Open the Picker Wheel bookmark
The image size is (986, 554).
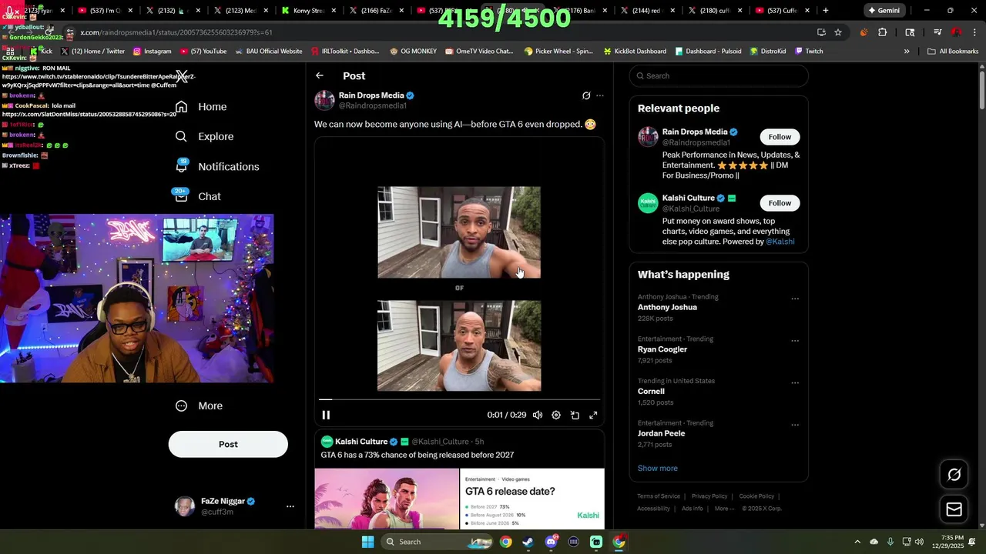pyautogui.click(x=558, y=52)
